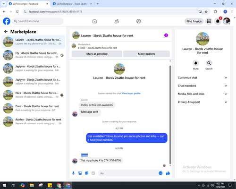Navigate back in browser
The height and width of the screenshot is (189, 236).
pyautogui.click(x=4, y=12)
